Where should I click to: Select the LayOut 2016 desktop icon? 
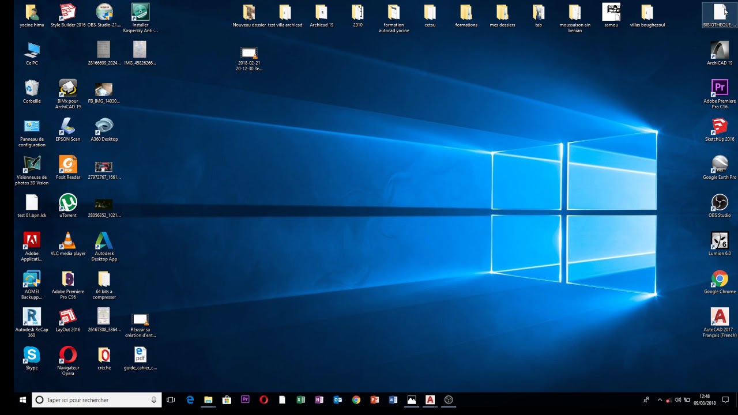(68, 320)
